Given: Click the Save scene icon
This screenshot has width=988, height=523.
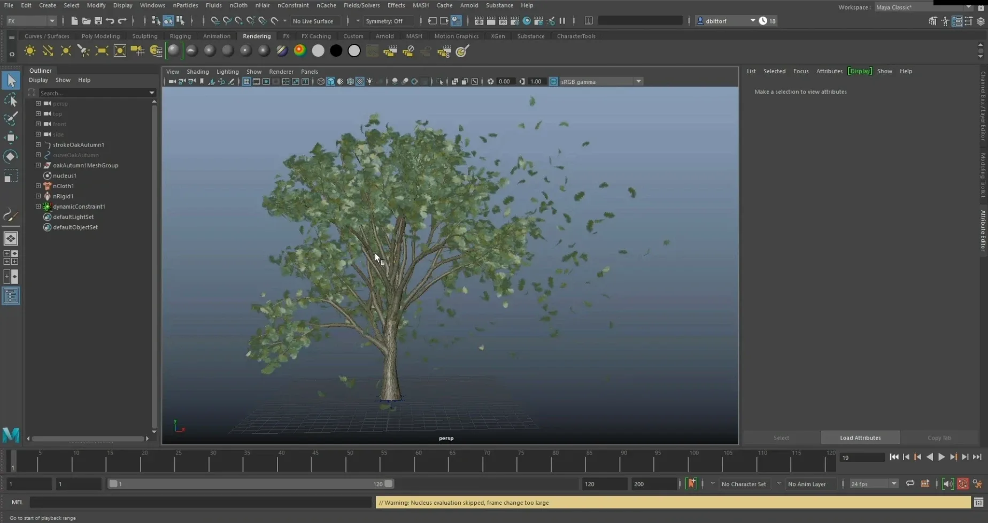Looking at the screenshot, I should 98,21.
